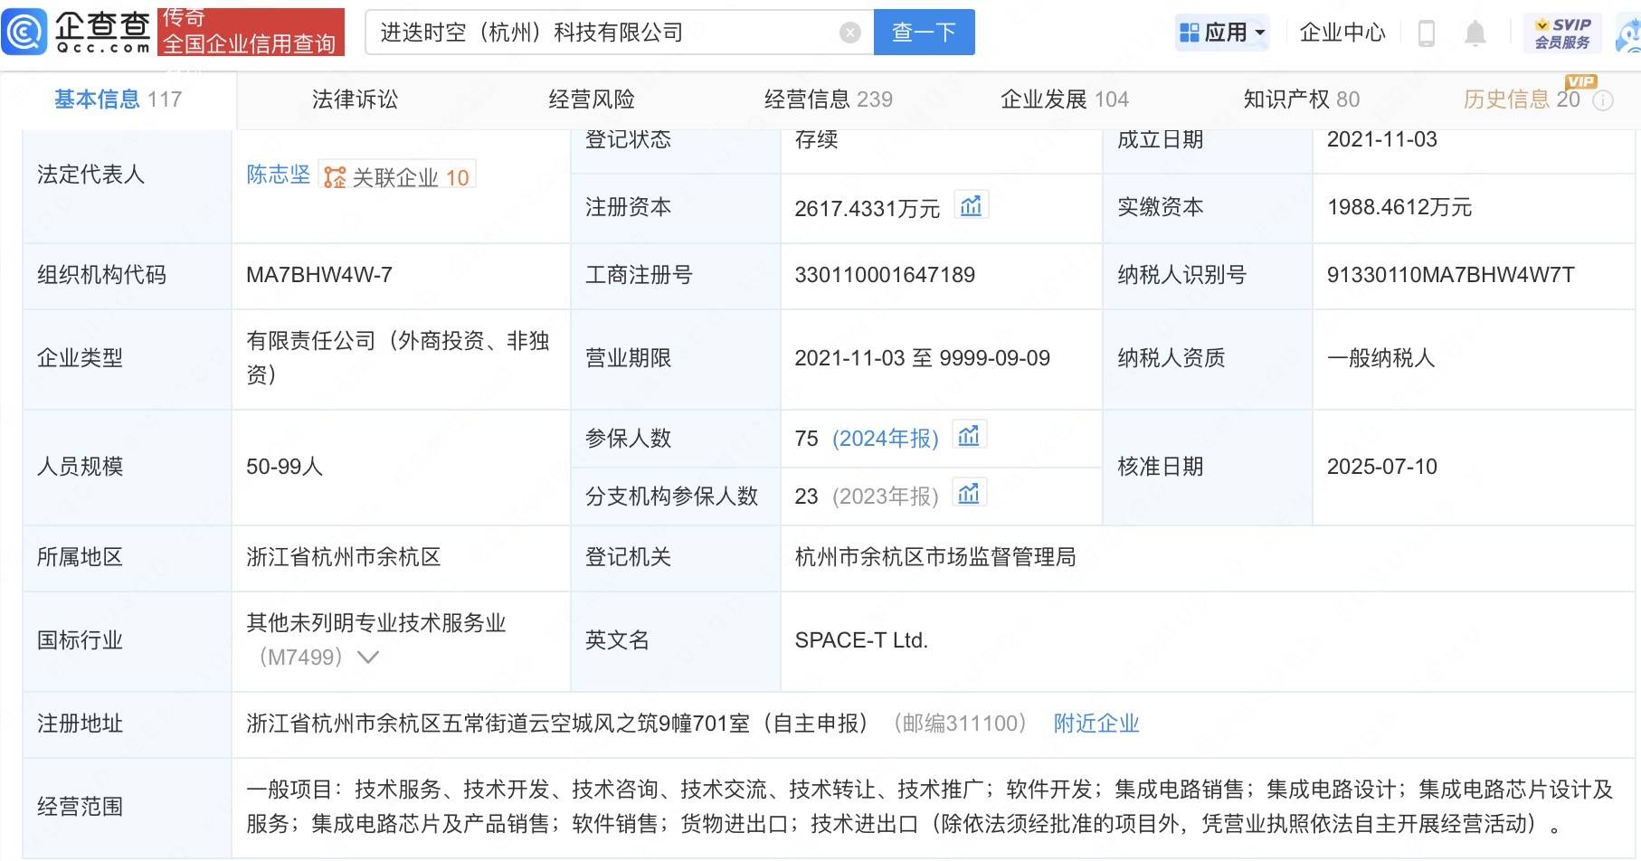Expand the 应用 dropdown menu
Image resolution: width=1641 pixels, height=861 pixels.
click(1224, 33)
